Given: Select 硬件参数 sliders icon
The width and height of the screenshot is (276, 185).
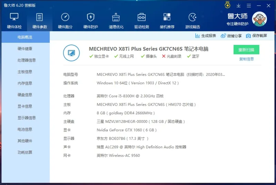Looking at the screenshot, I should tap(39, 17).
